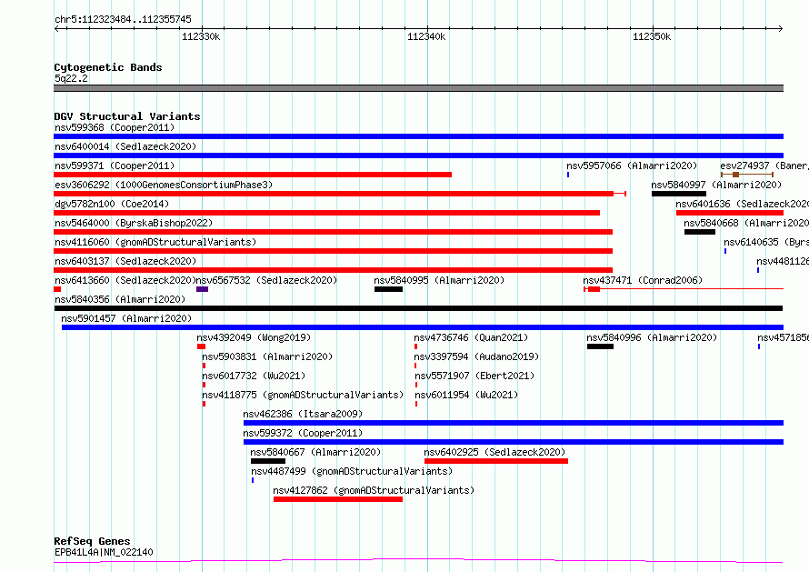Select the nsv6400014 (Sedlazeck2020) label

125,146
